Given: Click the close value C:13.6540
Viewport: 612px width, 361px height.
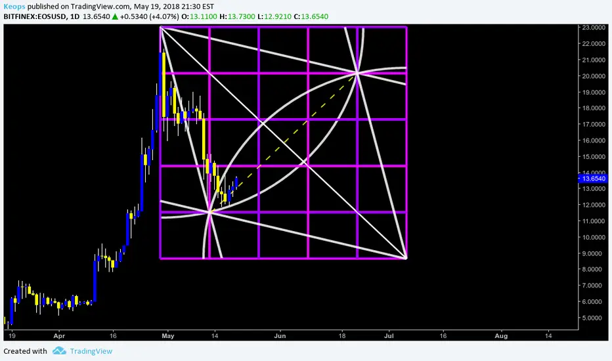Looking at the screenshot, I should (x=311, y=16).
